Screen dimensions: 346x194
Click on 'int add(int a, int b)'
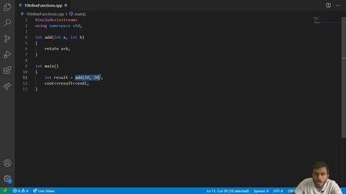pyautogui.click(x=60, y=37)
